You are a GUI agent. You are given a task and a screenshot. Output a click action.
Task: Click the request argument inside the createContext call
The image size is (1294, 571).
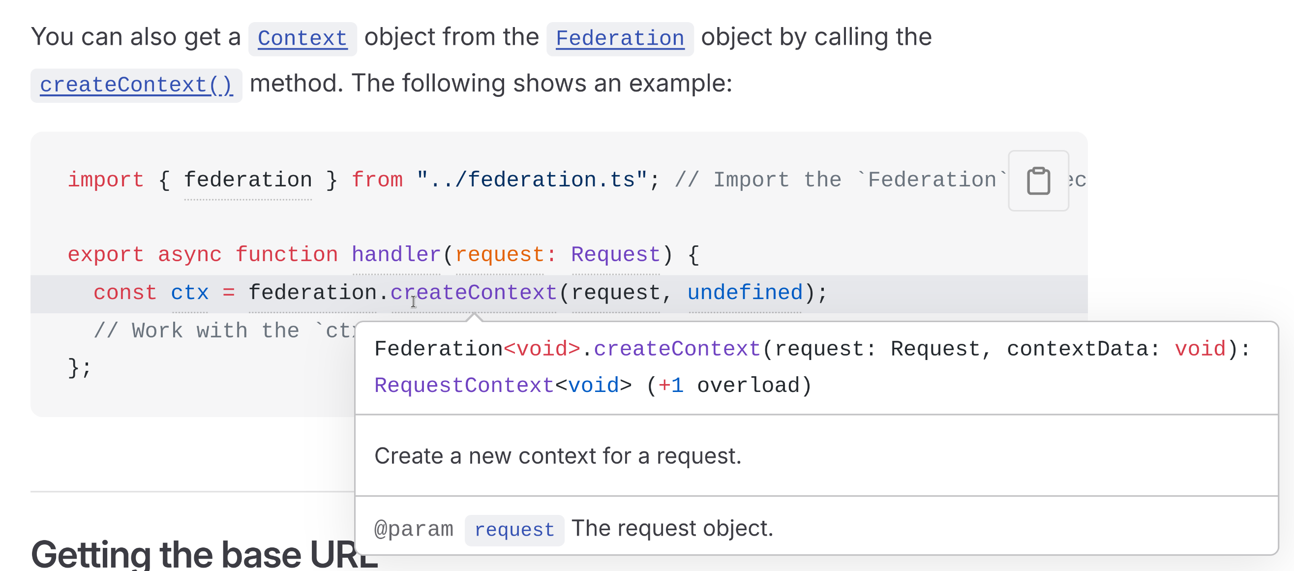(616, 293)
